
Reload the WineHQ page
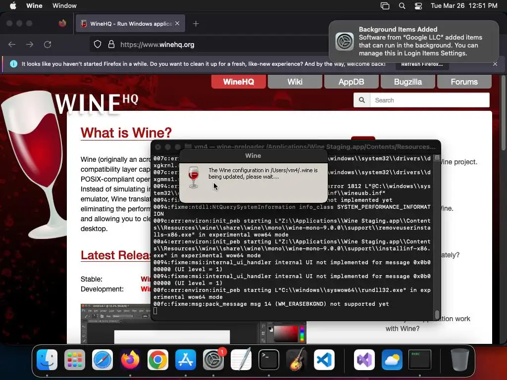tap(48, 45)
